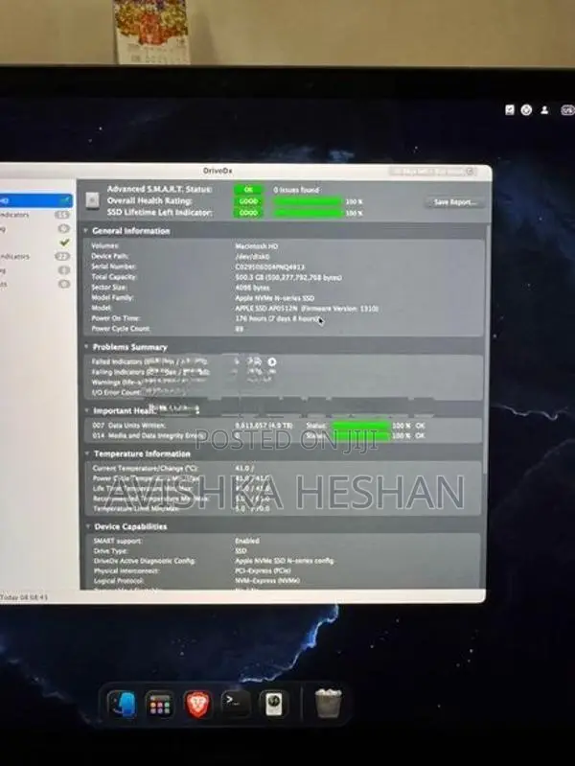Collapse the Device Capabilities section
The width and height of the screenshot is (575, 766).
click(89, 526)
